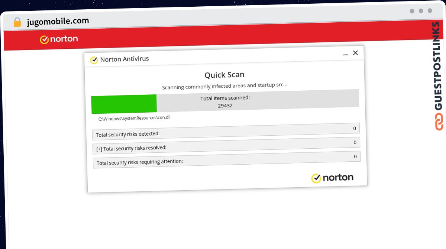Click the Quick Scan heading
This screenshot has width=446, height=249.
224,75
